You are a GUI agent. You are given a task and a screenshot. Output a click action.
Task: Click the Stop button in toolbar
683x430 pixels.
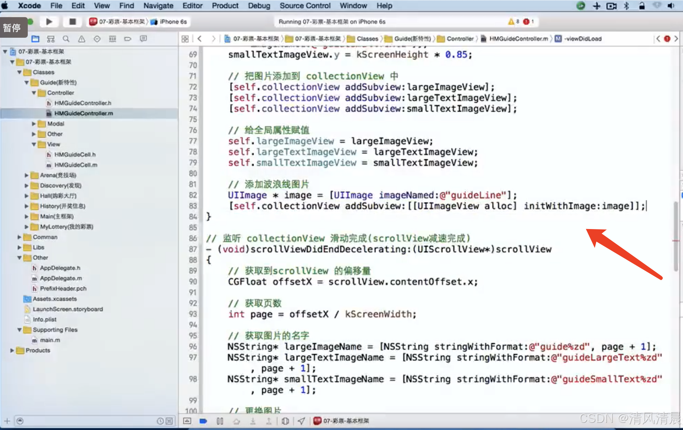(72, 22)
